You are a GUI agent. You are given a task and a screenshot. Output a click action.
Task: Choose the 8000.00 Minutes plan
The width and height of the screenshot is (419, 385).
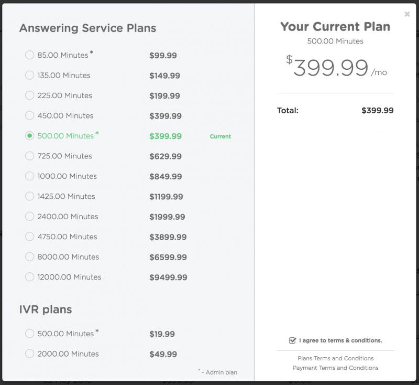click(30, 257)
